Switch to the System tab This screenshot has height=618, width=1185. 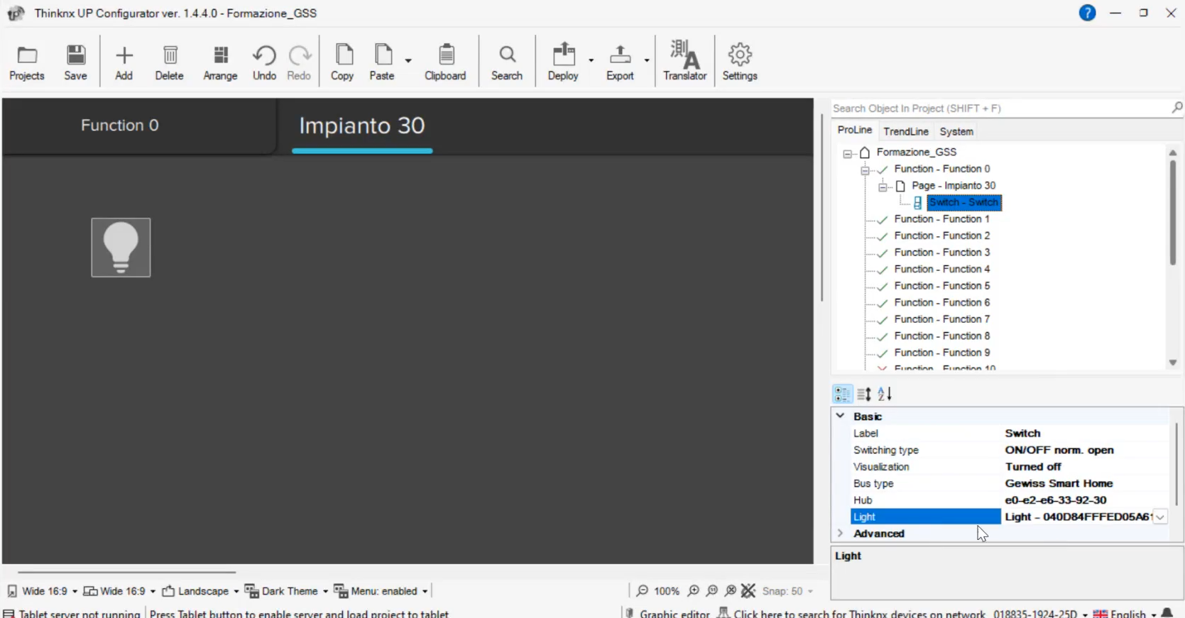click(x=956, y=131)
